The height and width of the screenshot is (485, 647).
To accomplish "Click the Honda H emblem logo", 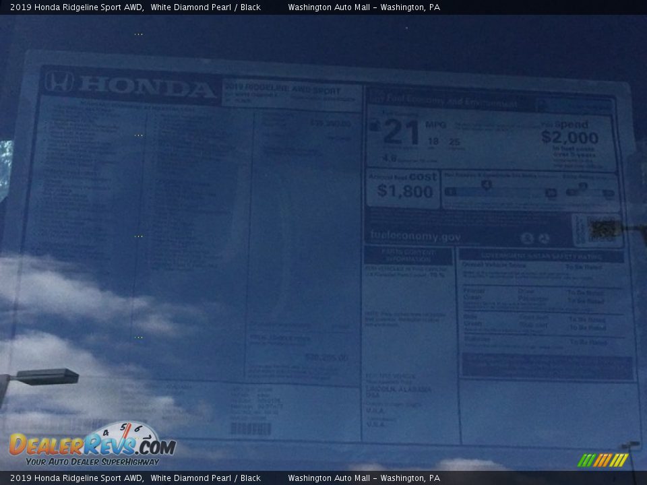I will point(59,82).
